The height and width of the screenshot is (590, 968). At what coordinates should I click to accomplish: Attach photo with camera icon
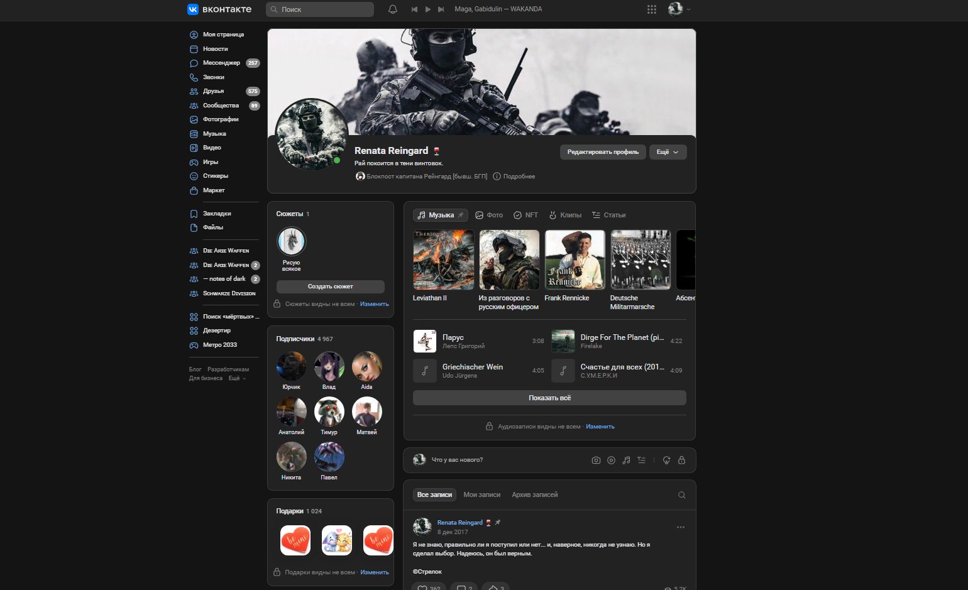[596, 460]
